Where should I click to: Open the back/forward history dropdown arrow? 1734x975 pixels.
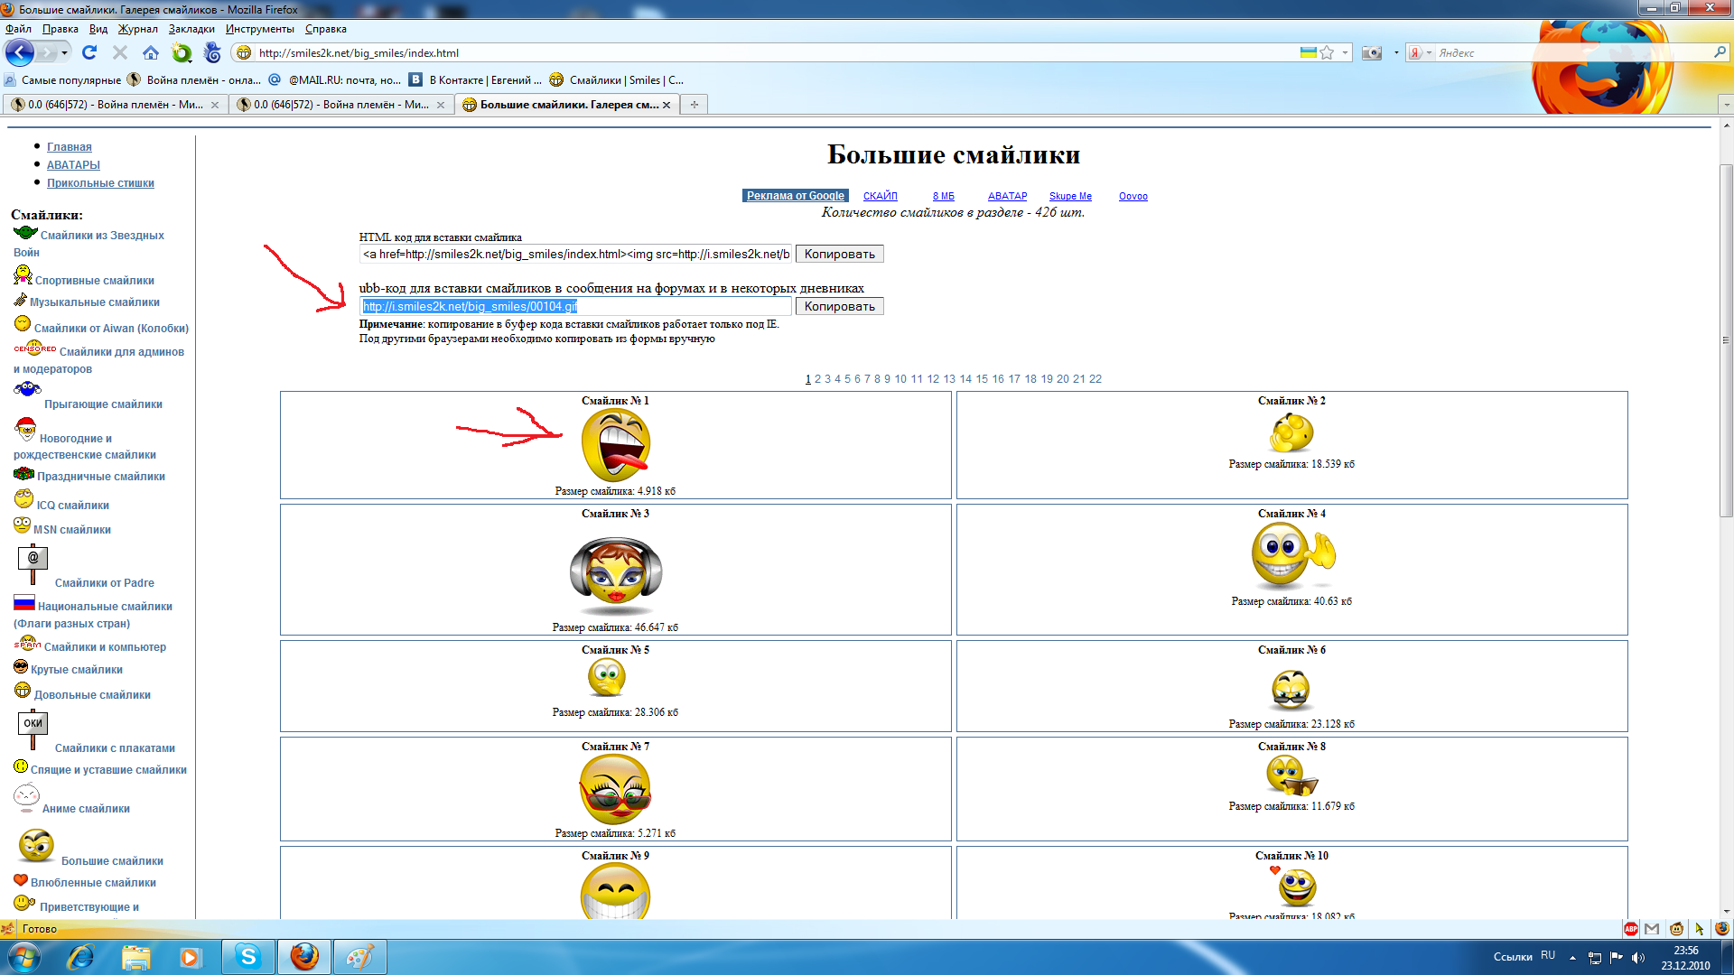pos(64,52)
